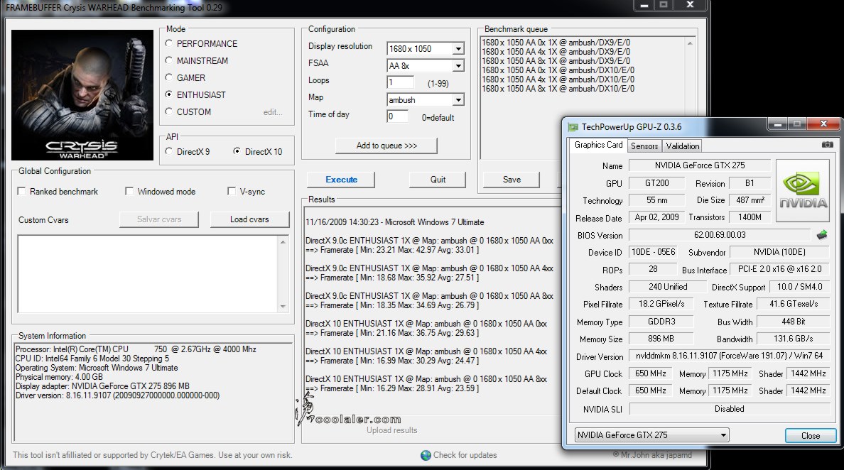
Task: Click the Execute button
Action: [x=341, y=180]
